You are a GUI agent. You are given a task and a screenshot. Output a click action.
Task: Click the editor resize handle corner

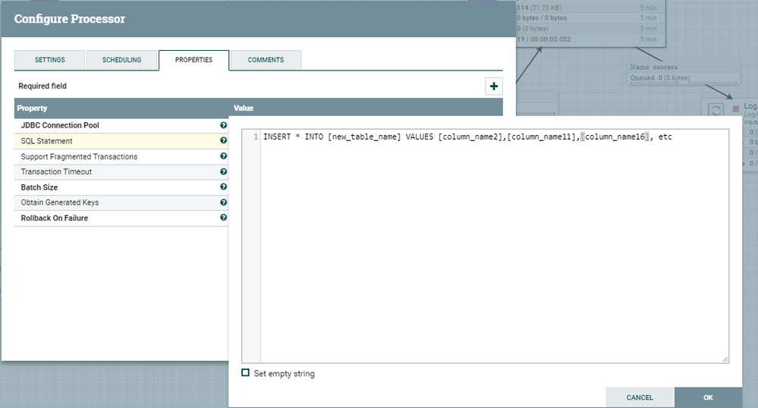725,359
